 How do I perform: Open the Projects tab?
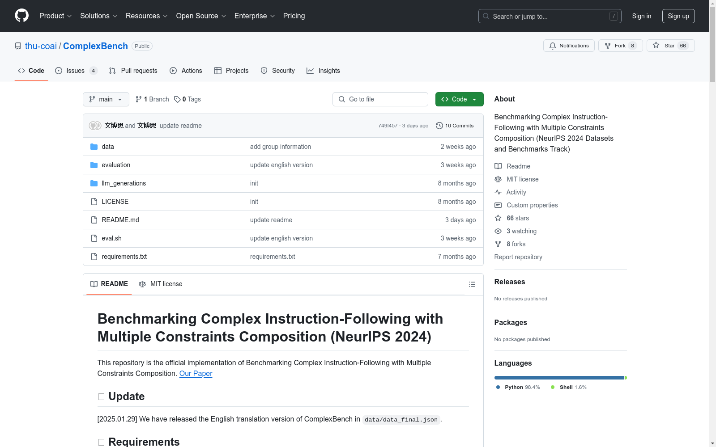(231, 71)
